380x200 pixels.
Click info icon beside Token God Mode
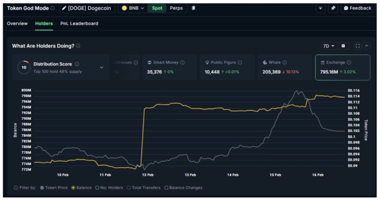point(52,8)
